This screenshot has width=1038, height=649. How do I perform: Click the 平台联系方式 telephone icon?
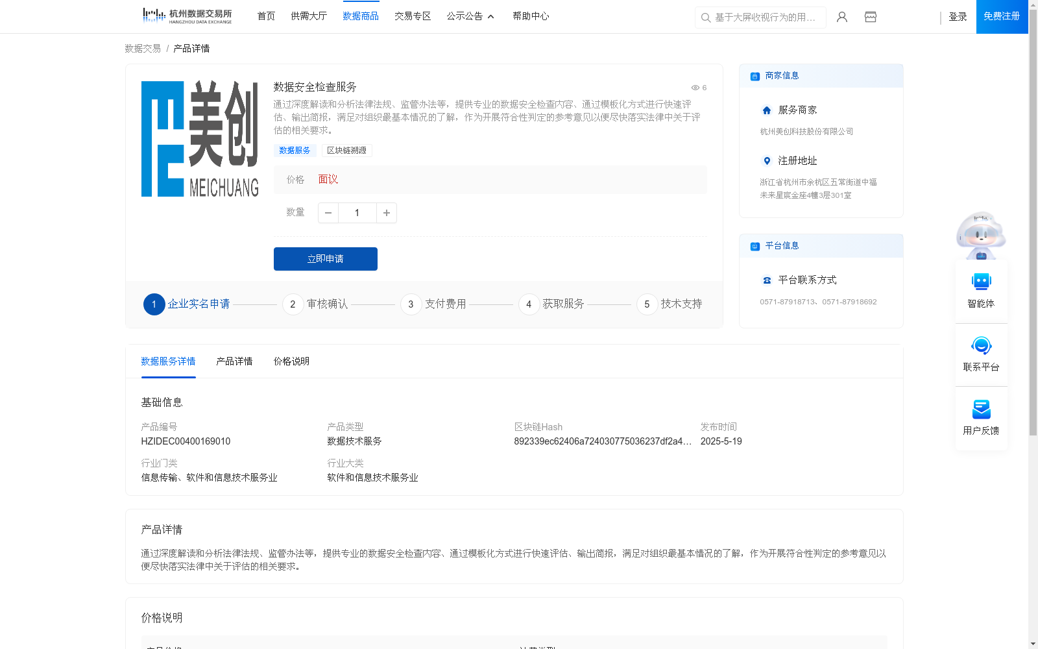pos(767,280)
